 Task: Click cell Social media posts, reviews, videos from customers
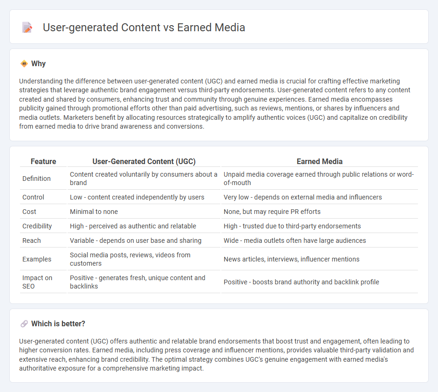[144, 259]
